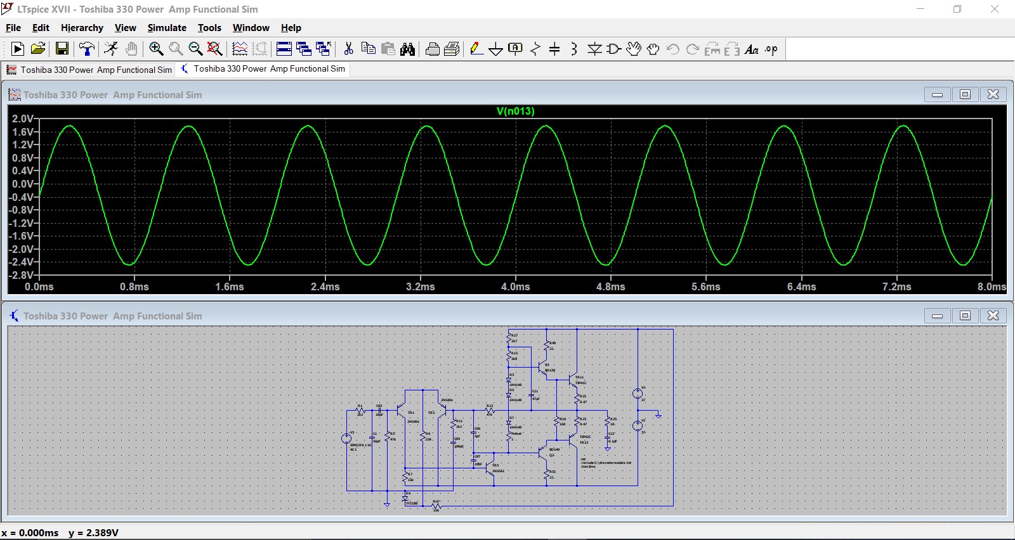Click the 4.0ms time axis label
The image size is (1015, 540).
pos(515,286)
